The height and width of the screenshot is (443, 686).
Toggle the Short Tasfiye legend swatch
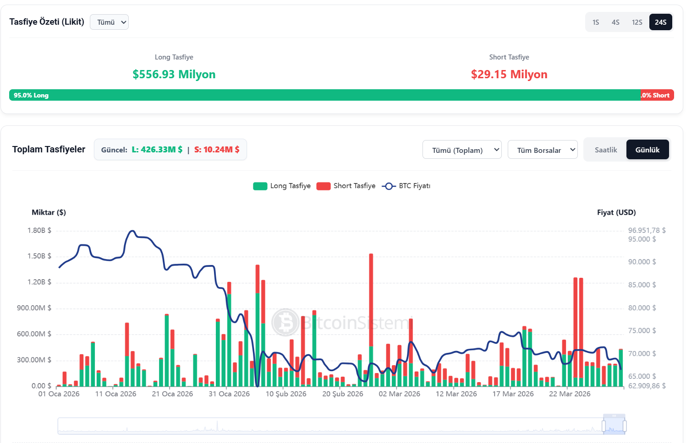pyautogui.click(x=324, y=186)
